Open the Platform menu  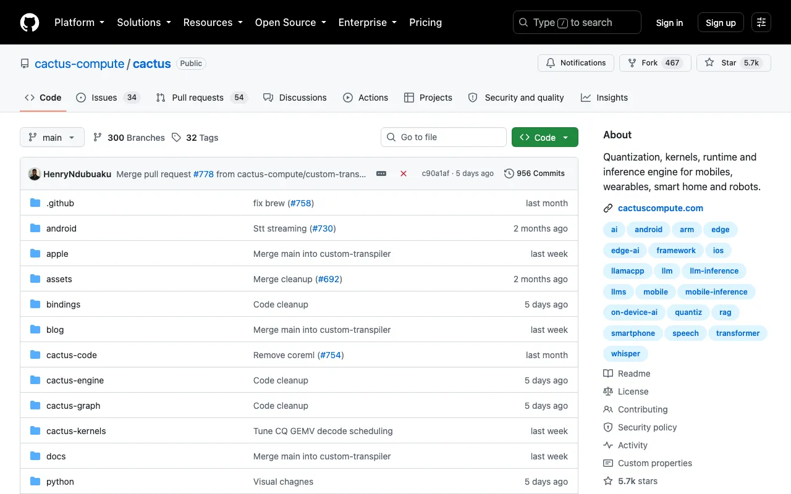point(79,22)
